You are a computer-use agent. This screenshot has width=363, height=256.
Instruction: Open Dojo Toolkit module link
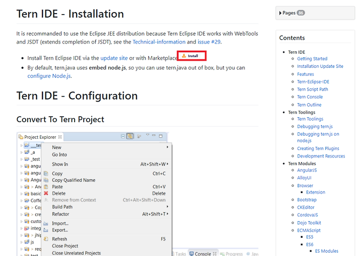tap(309, 223)
